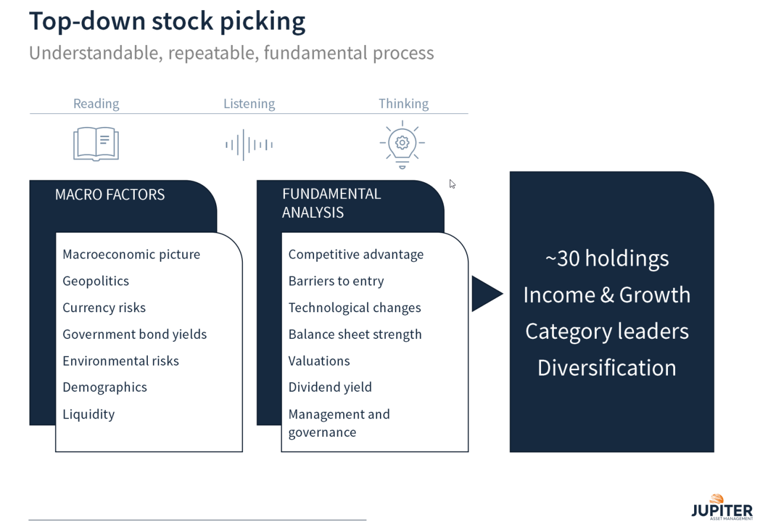Click "Diversification" in the dark box
The image size is (760, 521).
pos(607,368)
